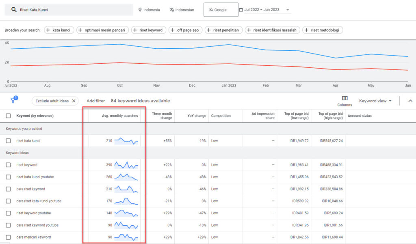The image size is (416, 244).
Task: Sort by Competition column header
Action: 221,116
